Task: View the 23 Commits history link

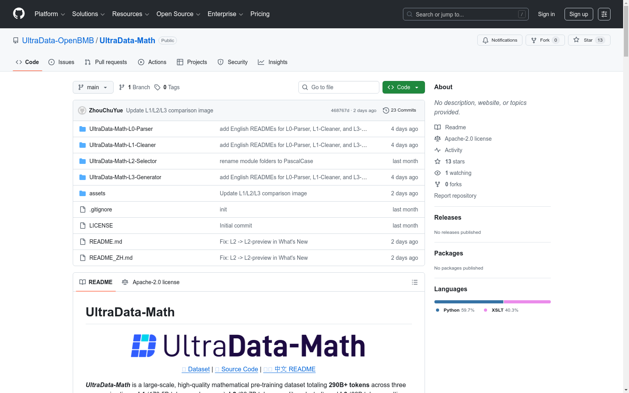Action: [x=399, y=110]
